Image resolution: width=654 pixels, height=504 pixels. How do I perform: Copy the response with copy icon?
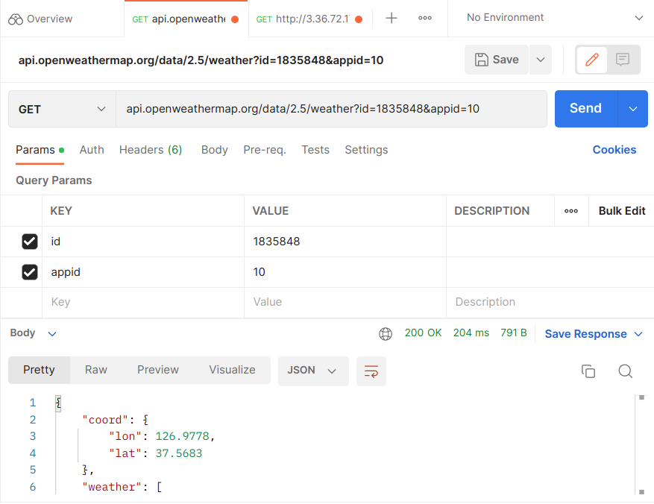coord(588,371)
